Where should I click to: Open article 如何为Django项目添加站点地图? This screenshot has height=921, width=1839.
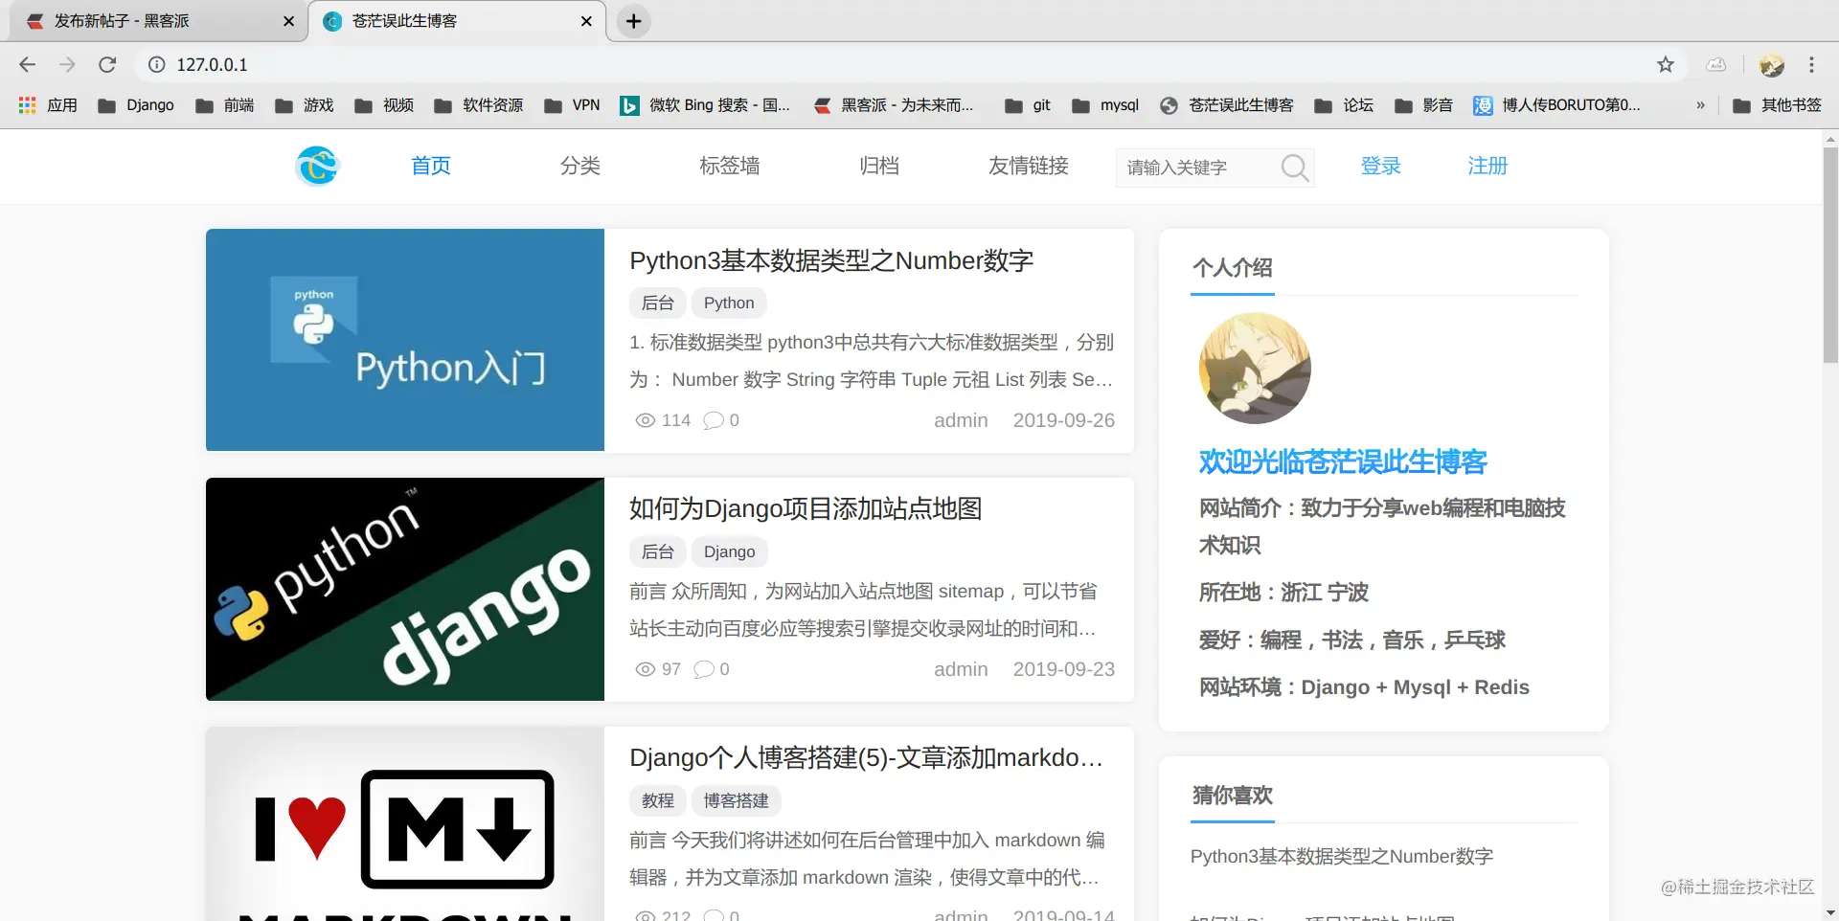point(806,508)
